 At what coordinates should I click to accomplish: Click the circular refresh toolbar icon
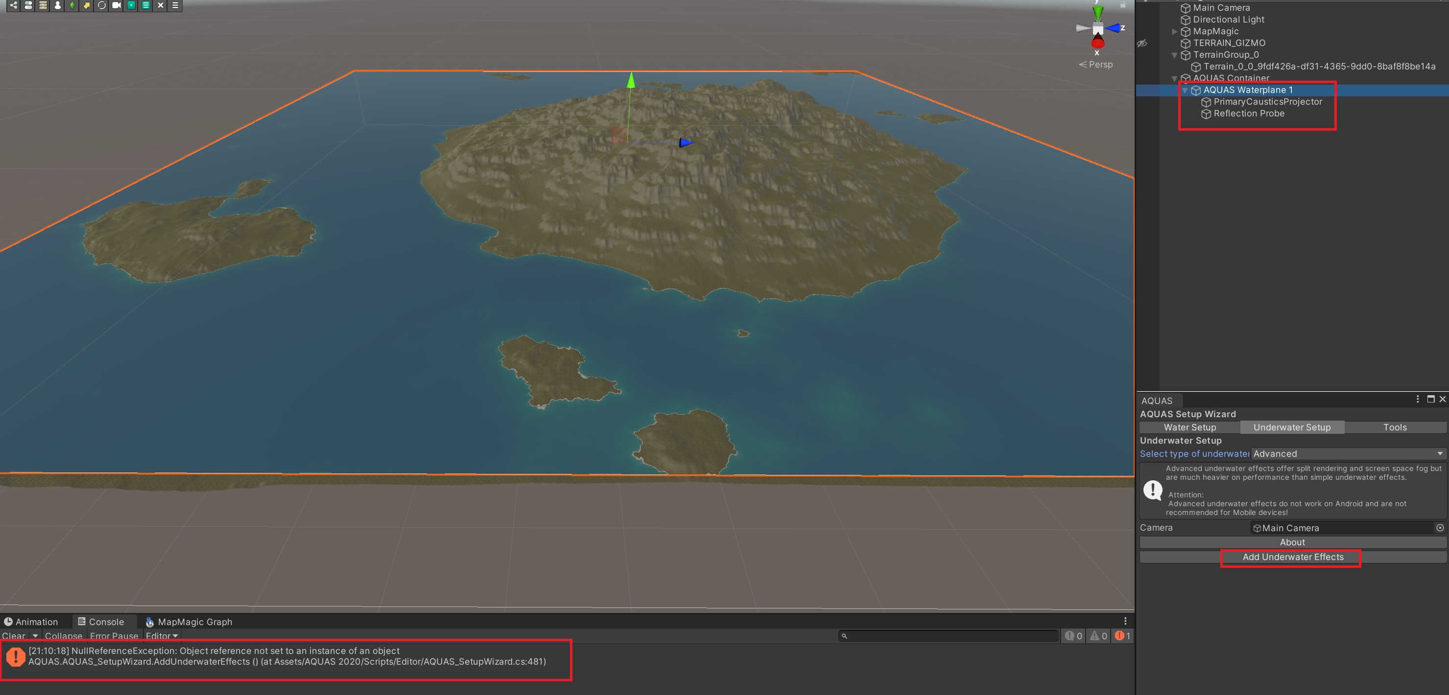tap(101, 5)
